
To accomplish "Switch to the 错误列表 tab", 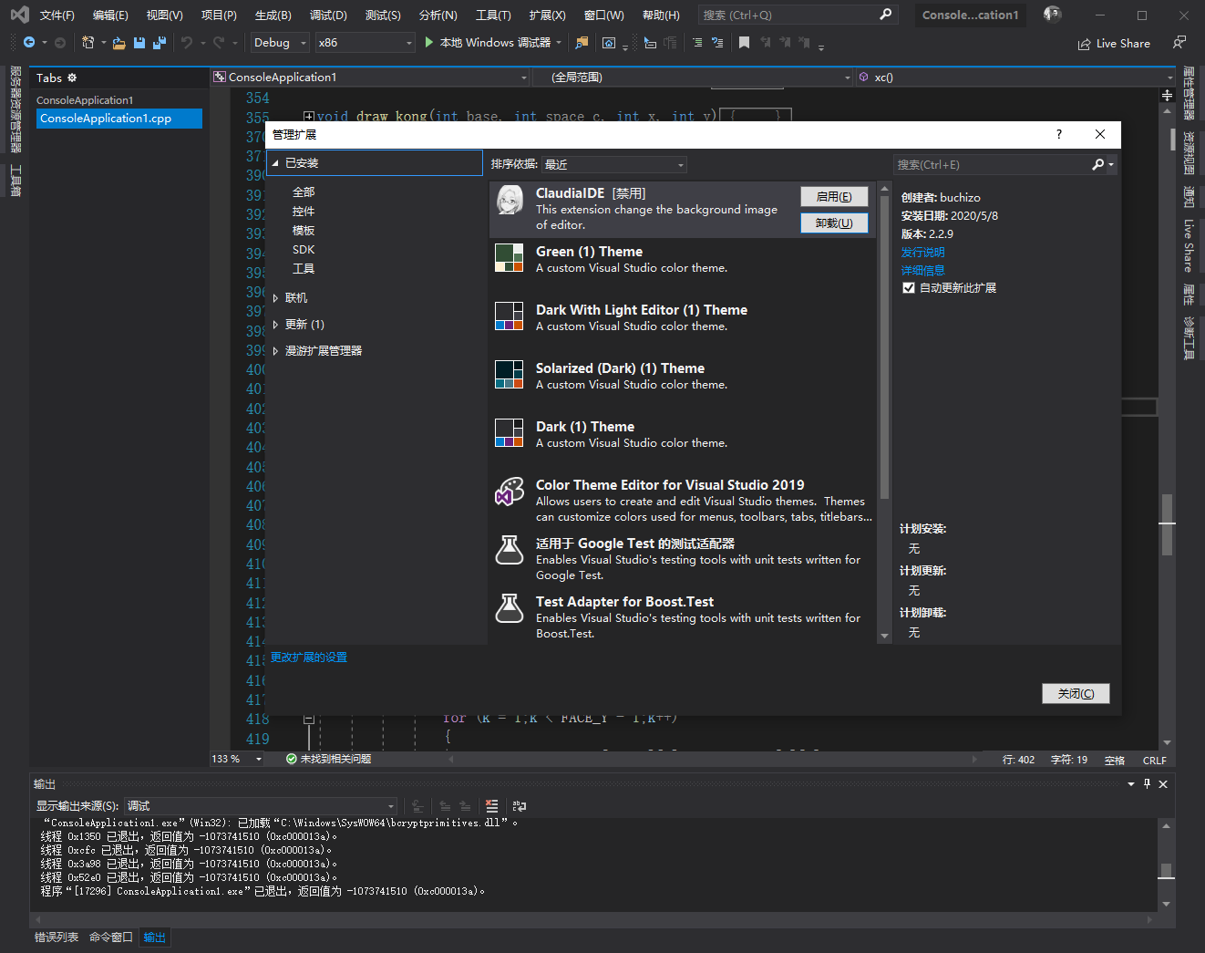I will pos(57,937).
